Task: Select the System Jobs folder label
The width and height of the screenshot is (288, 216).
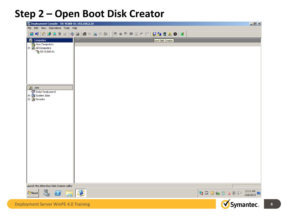Action: (43, 96)
